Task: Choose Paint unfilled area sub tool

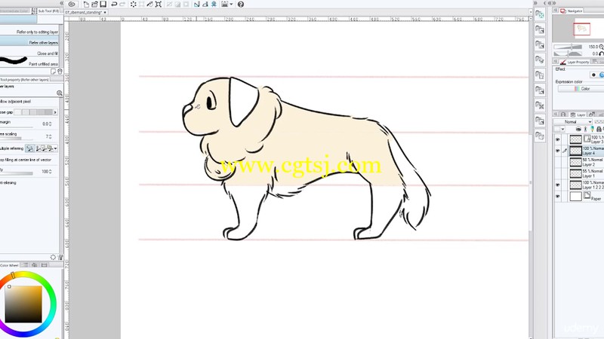Action: [29, 63]
